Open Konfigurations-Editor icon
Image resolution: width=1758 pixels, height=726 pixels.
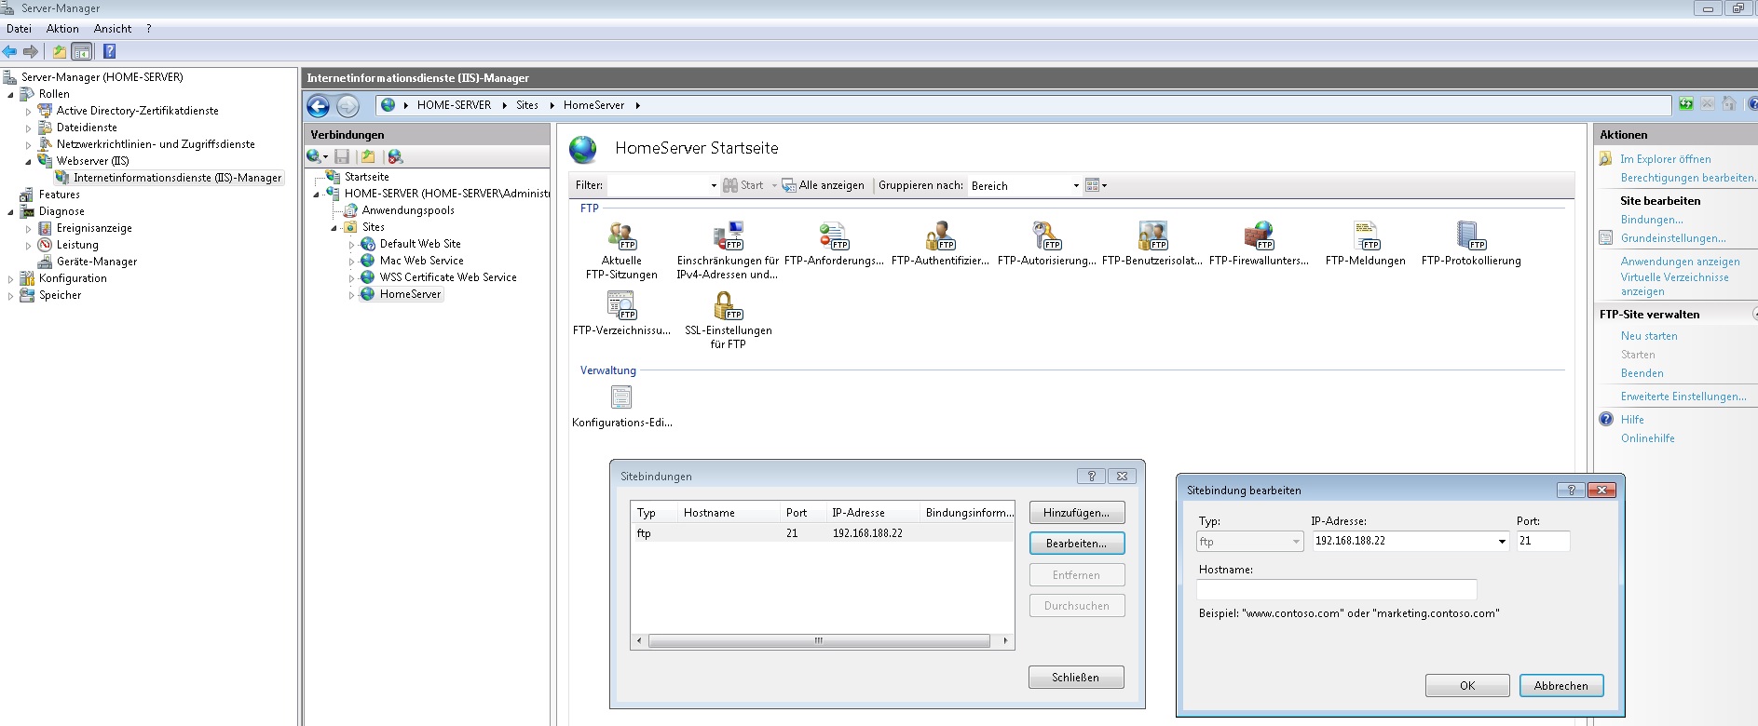pos(621,397)
